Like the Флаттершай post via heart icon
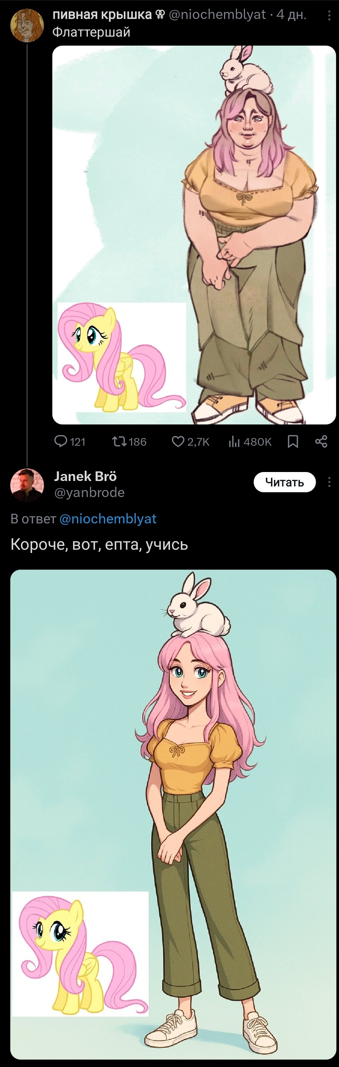The image size is (339, 1067). 191,442
